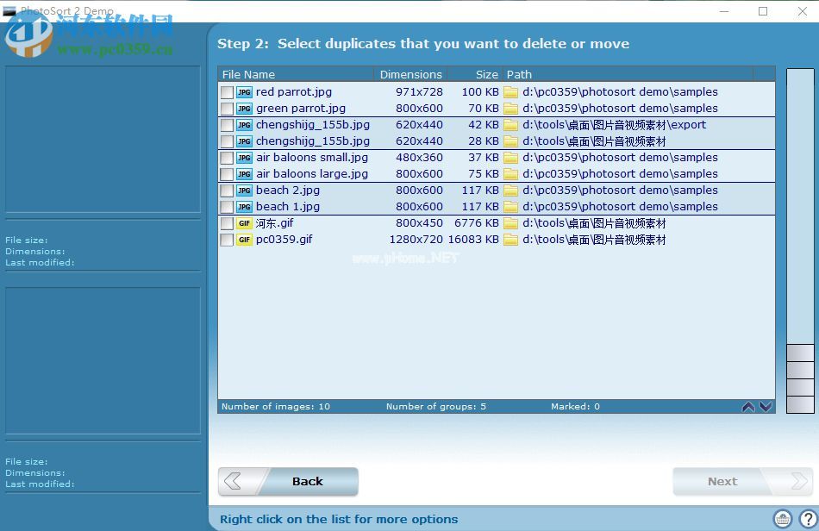Sort list by File Name column header
819x531 pixels.
coord(296,74)
